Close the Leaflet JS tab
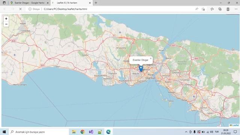 (x=90, y=3)
